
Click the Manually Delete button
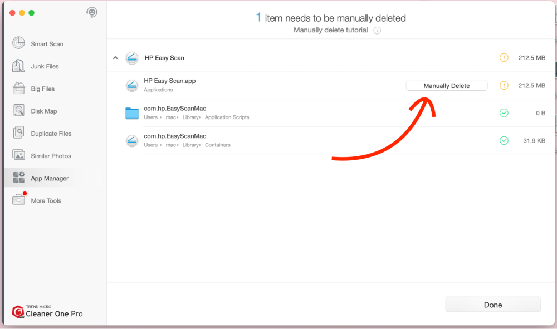(447, 86)
